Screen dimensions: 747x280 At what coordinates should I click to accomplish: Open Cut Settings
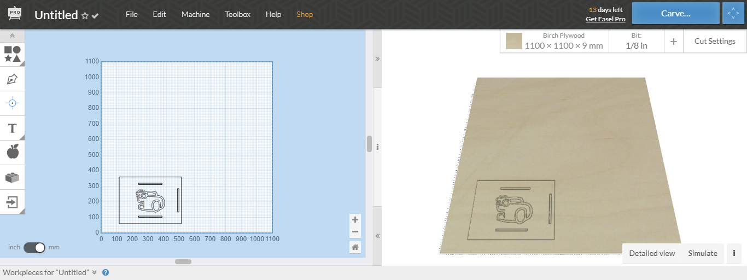coord(715,41)
